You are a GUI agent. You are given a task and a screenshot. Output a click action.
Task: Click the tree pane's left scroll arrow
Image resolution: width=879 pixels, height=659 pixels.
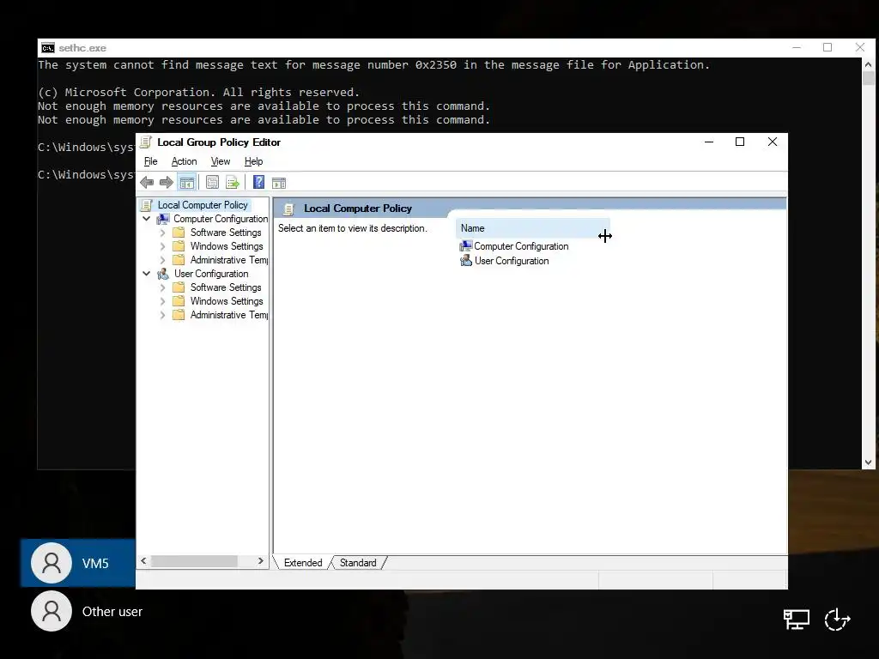(x=144, y=561)
